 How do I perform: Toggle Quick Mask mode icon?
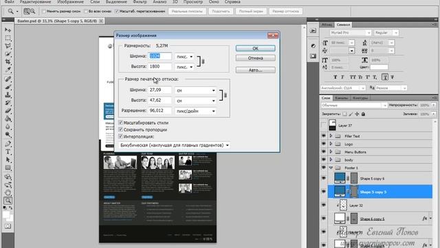[8, 227]
